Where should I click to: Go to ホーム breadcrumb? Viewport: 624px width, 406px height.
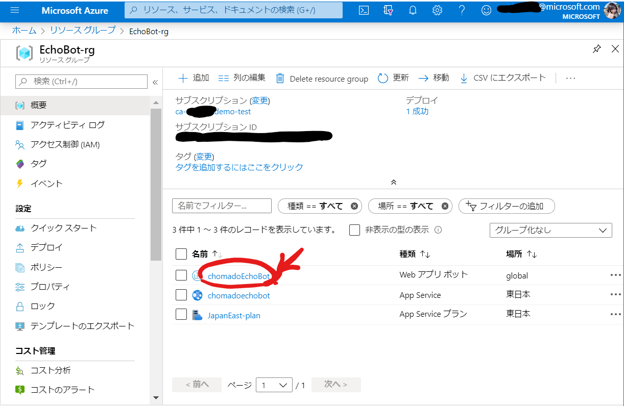25,31
